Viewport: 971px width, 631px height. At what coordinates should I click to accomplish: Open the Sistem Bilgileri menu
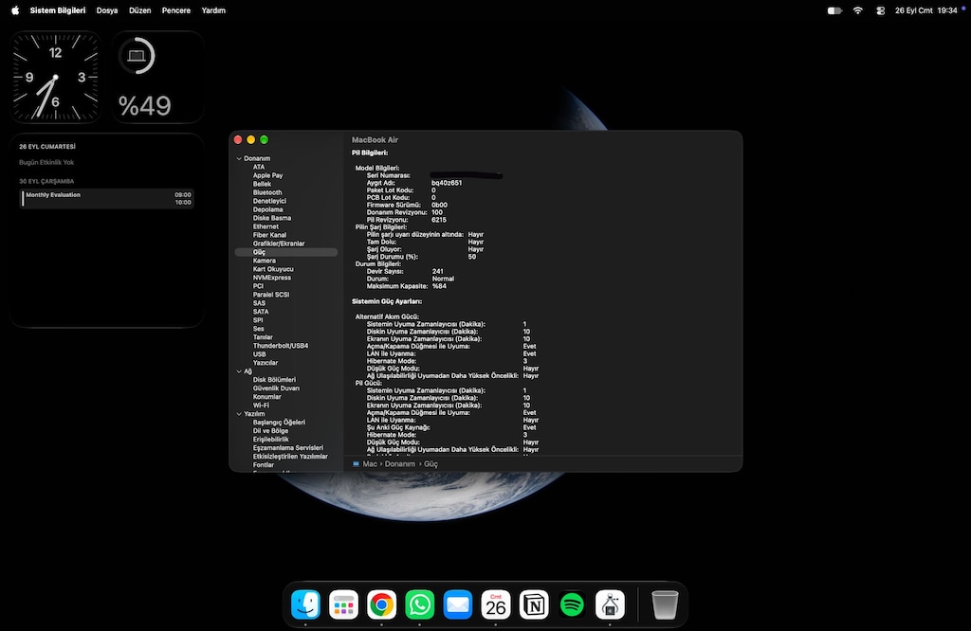pyautogui.click(x=58, y=10)
